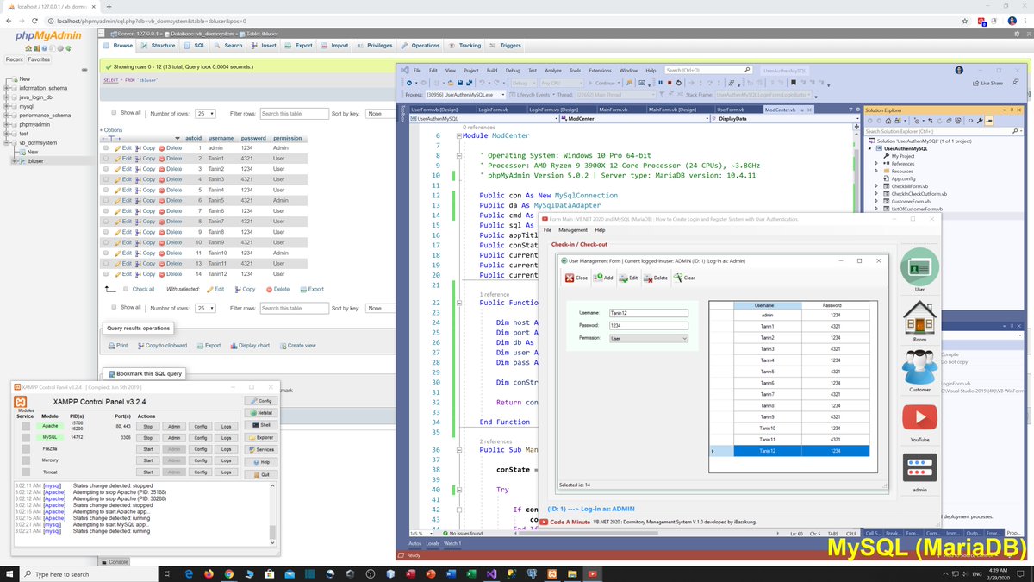Click Clear in the User Management toolbar
The height and width of the screenshot is (582, 1034).
coord(684,278)
